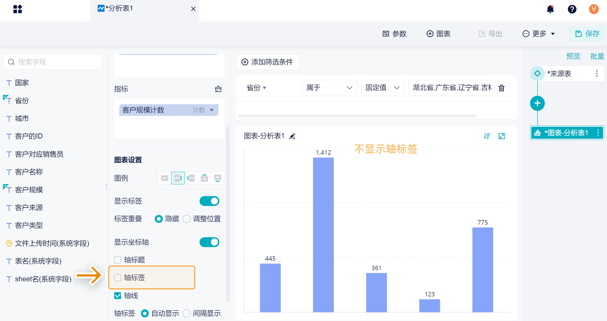The width and height of the screenshot is (607, 321).
Task: Open the 来源表 node three-dot menu
Action: [597, 74]
